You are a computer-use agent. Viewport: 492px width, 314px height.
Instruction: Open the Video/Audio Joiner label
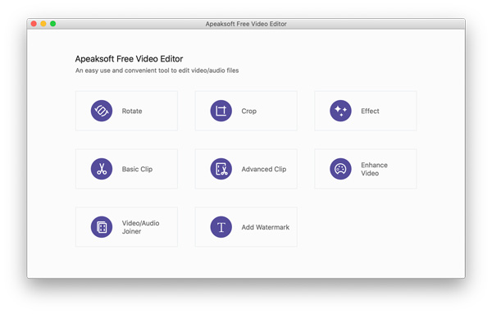point(140,227)
